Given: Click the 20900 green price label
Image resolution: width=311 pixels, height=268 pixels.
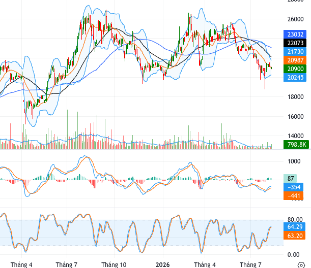Looking at the screenshot, I should (295, 69).
